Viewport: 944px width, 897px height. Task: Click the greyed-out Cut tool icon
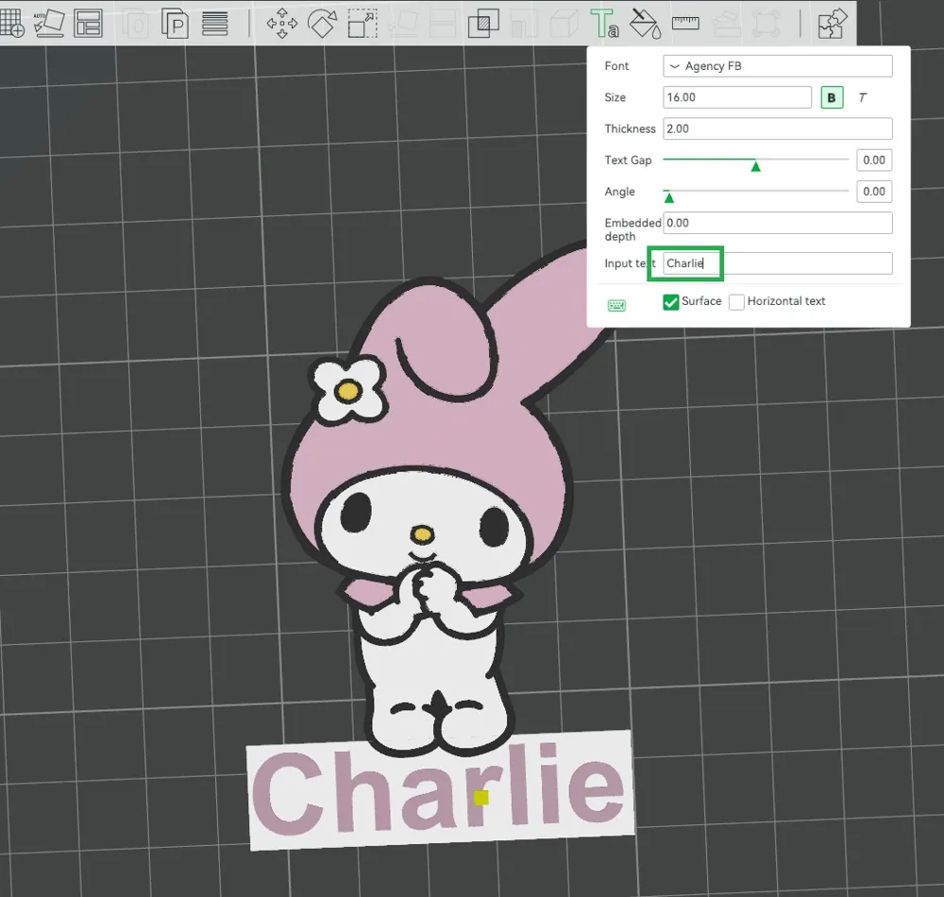click(443, 25)
